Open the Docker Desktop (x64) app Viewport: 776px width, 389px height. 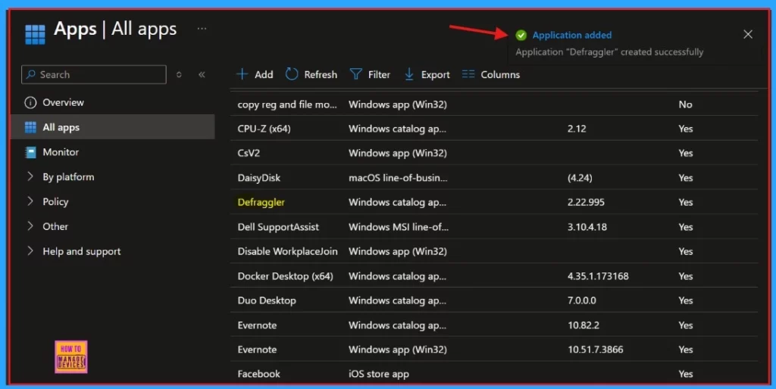click(285, 275)
